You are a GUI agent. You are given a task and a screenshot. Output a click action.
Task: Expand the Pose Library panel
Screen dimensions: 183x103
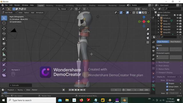[164, 66]
